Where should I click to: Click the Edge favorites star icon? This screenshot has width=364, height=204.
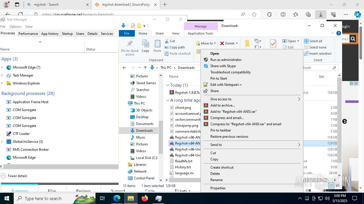click(x=254, y=14)
